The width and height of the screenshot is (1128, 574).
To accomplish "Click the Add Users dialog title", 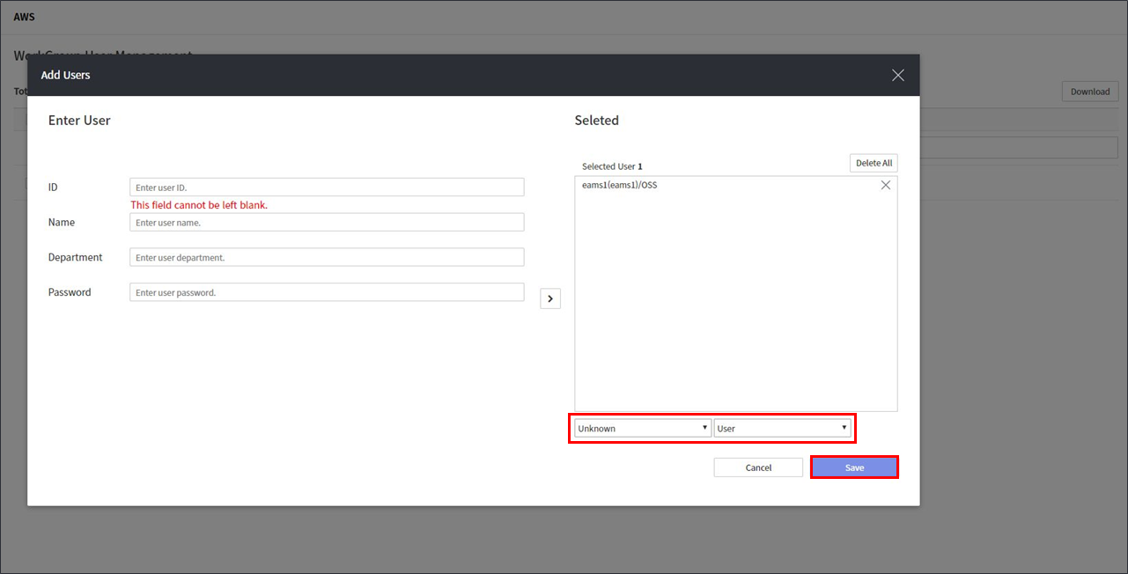I will [x=65, y=75].
